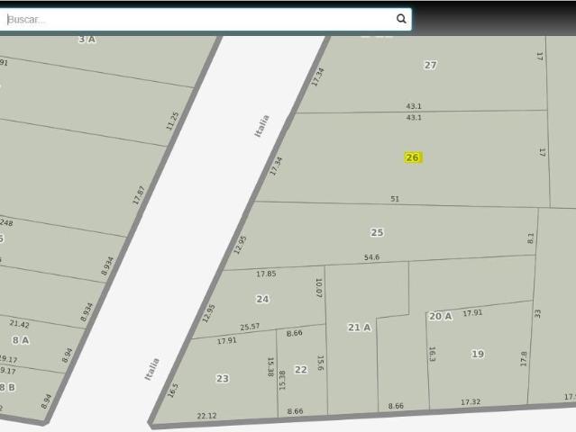This screenshot has height=432, width=576.
Task: Focus the Buscar search input field
Action: pyautogui.click(x=200, y=20)
